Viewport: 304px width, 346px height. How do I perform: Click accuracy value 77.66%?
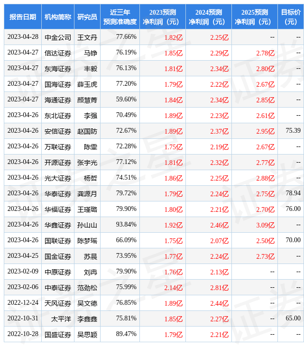pyautogui.click(x=126, y=37)
